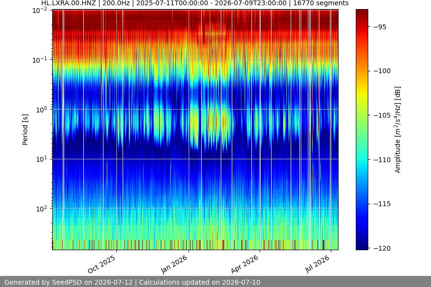Click the Amplitude [dB] colorbar label
The width and height of the screenshot is (431, 287).
tap(398, 130)
